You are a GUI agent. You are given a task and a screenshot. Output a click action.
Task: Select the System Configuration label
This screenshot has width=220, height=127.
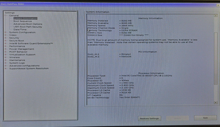22,32
